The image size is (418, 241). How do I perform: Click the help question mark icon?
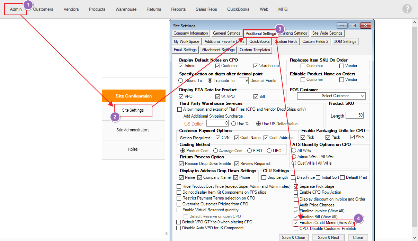pos(407,9)
